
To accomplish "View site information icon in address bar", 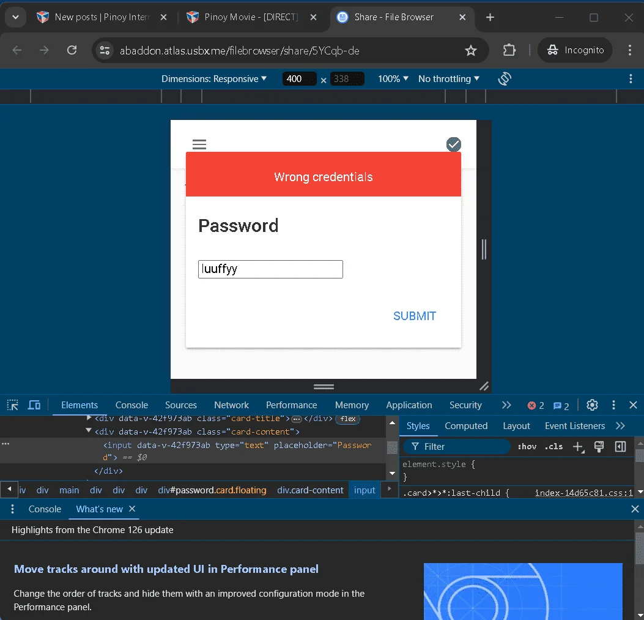I will pyautogui.click(x=105, y=50).
